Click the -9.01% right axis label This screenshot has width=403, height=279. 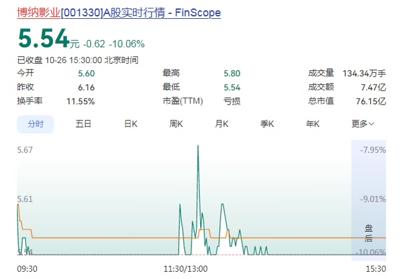pyautogui.click(x=373, y=199)
